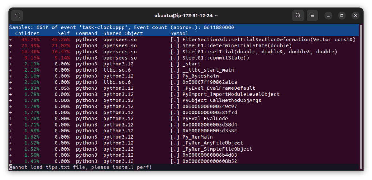
Task: Open the terminal hamburger menu
Action: coord(312,16)
